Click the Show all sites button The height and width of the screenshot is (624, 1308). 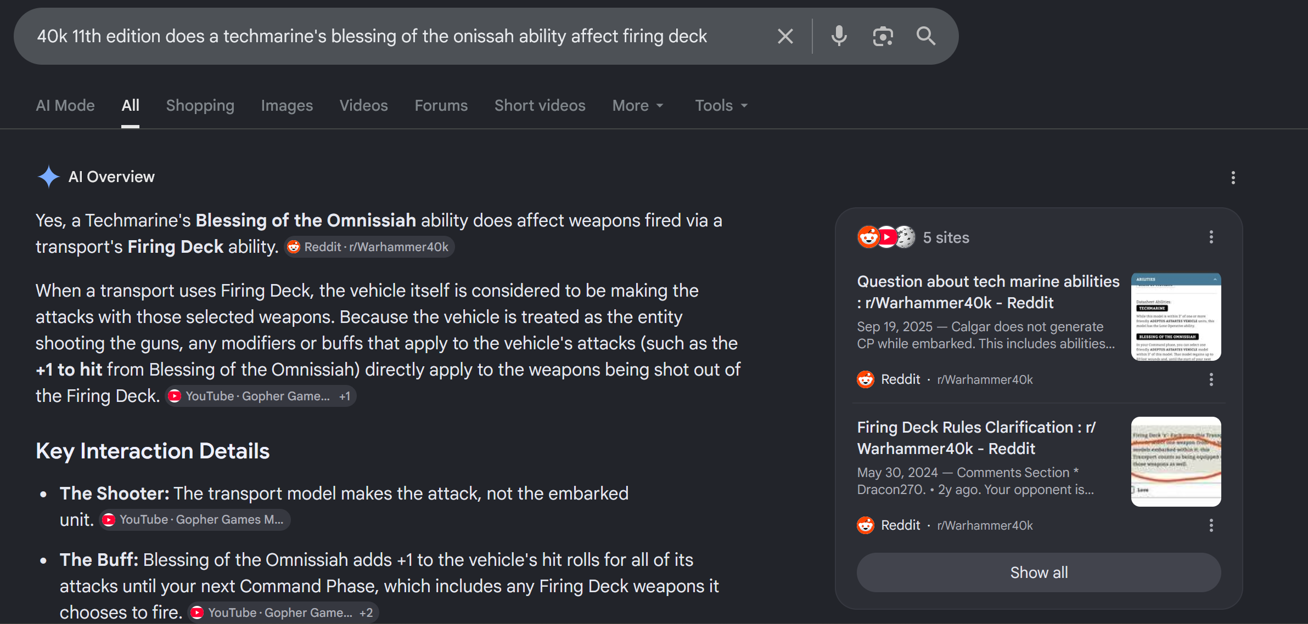1038,572
